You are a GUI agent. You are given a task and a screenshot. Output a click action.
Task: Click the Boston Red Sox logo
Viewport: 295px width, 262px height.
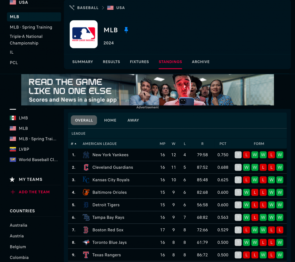(x=86, y=230)
